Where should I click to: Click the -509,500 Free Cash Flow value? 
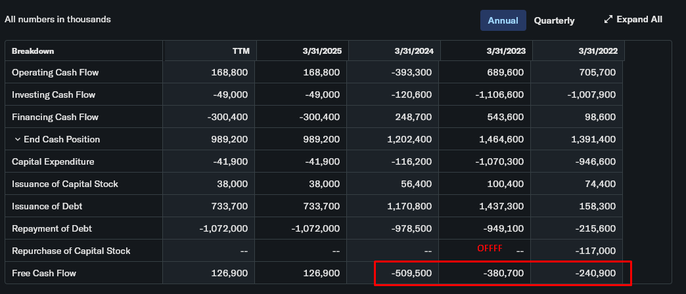[412, 273]
